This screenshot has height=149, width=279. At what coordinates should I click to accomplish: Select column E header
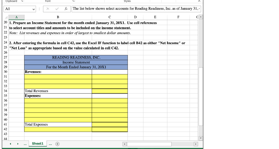155,17
